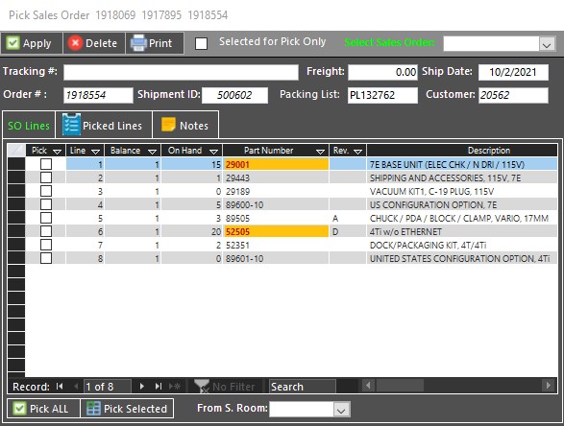The image size is (564, 426).
Task: Check the Pick box for part 89601-10
Action: click(x=46, y=258)
